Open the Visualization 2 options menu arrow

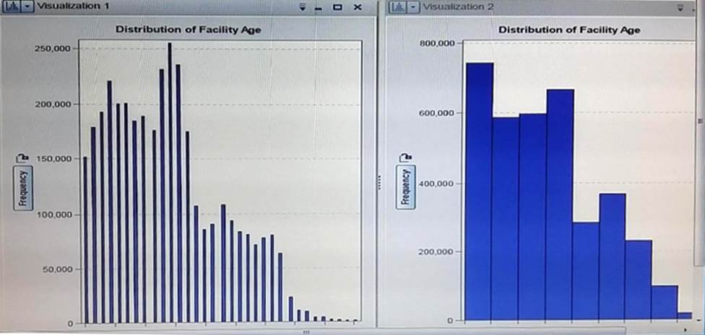[x=680, y=8]
